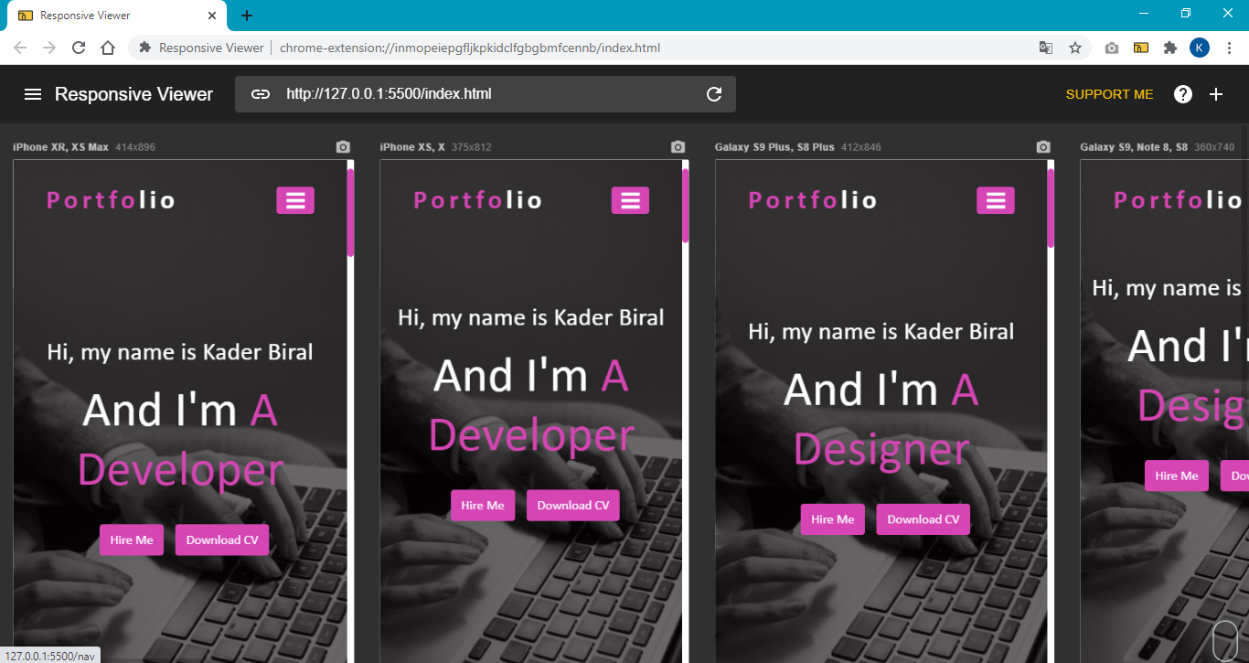Click Hire Me in Galaxy S9, Note 8 preview

tap(1177, 476)
